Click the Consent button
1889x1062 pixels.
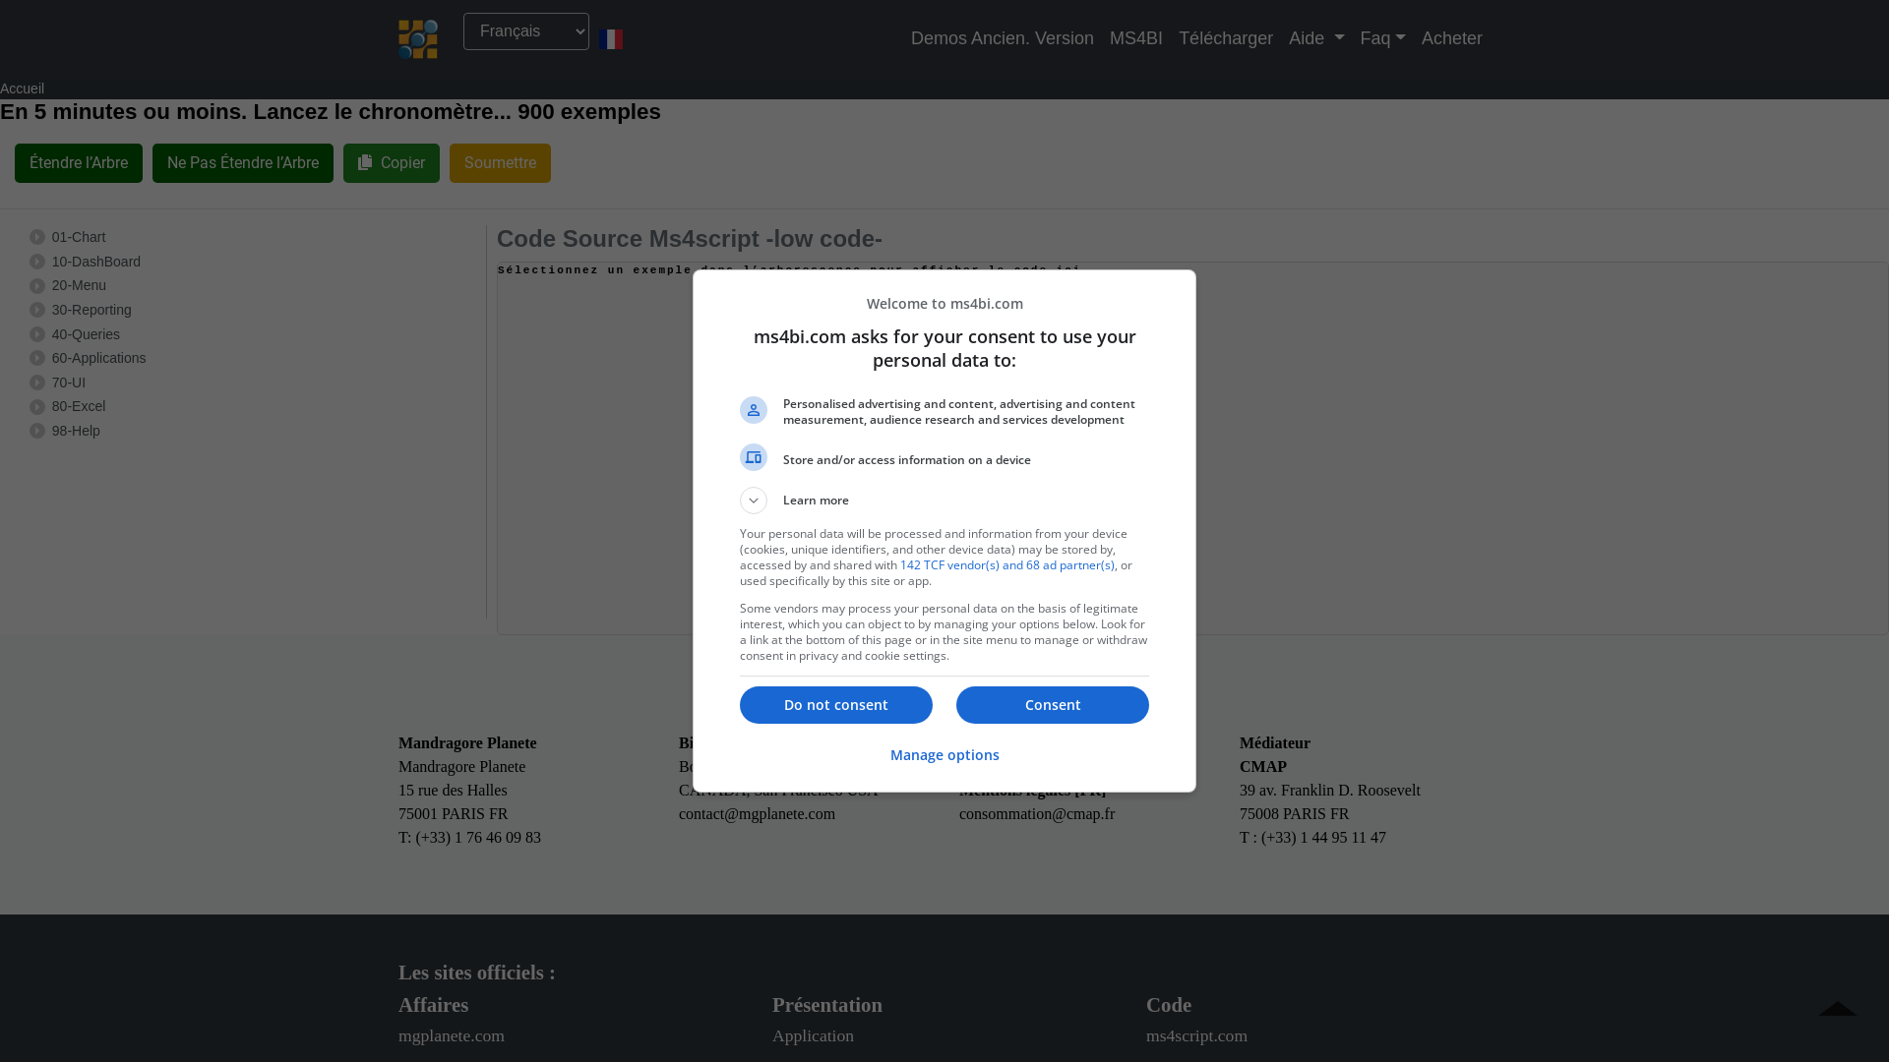click(1052, 705)
